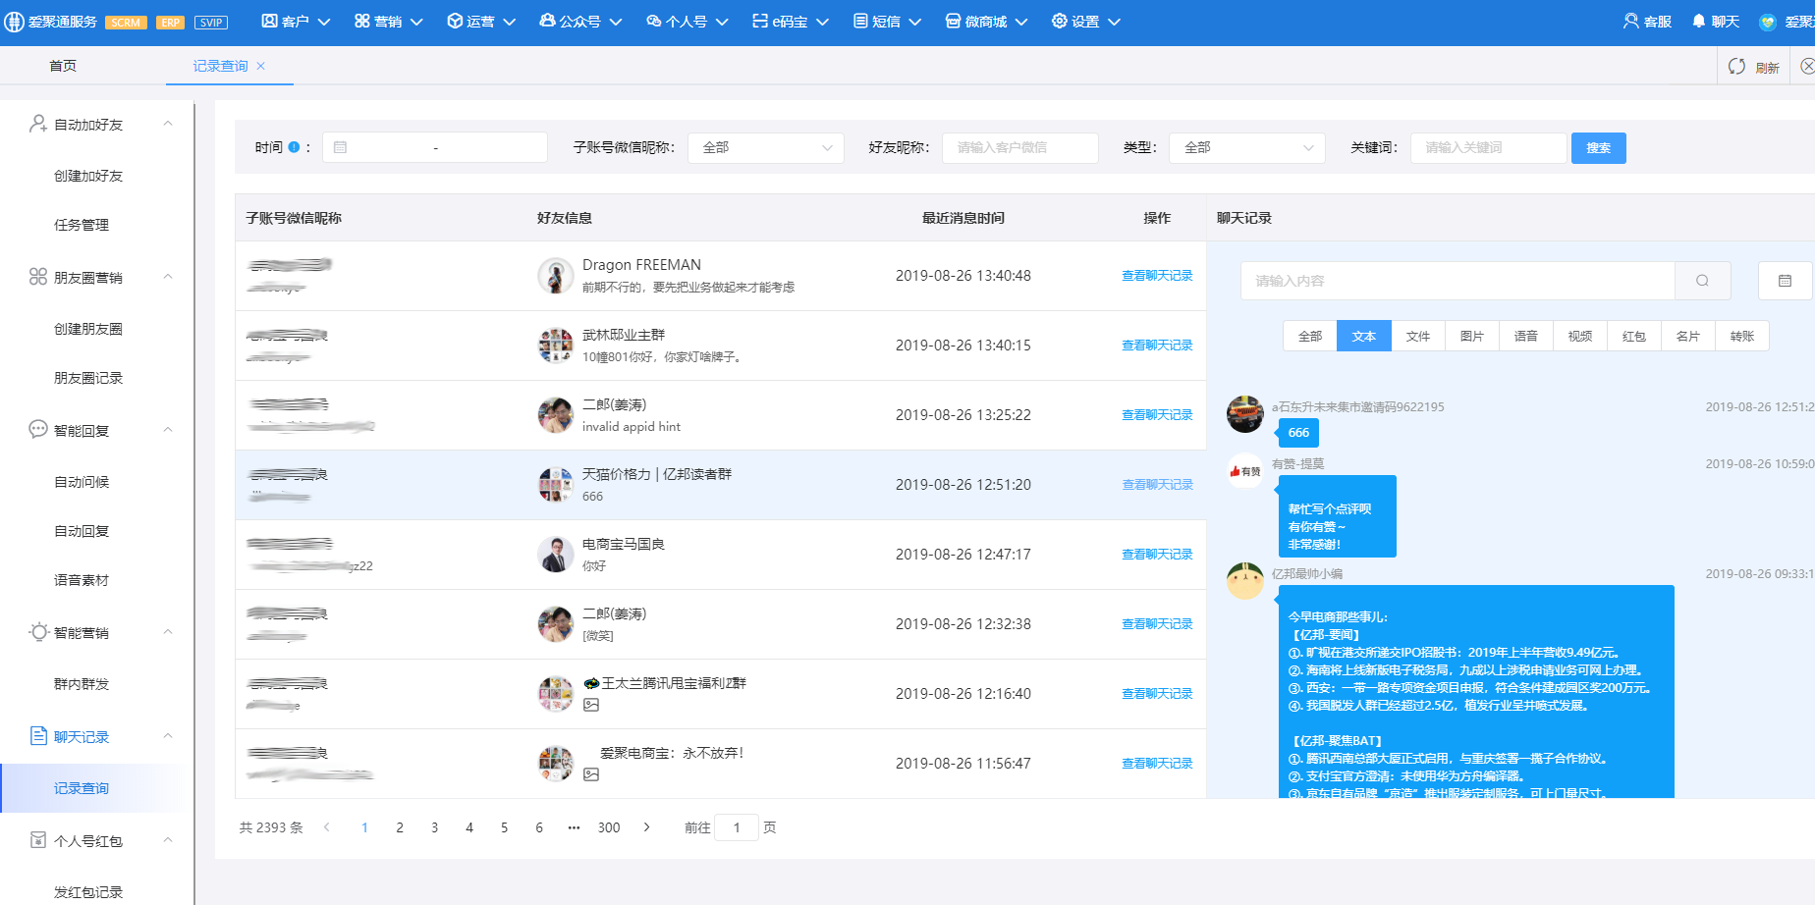Open sidebar item 任务管理

[82, 225]
